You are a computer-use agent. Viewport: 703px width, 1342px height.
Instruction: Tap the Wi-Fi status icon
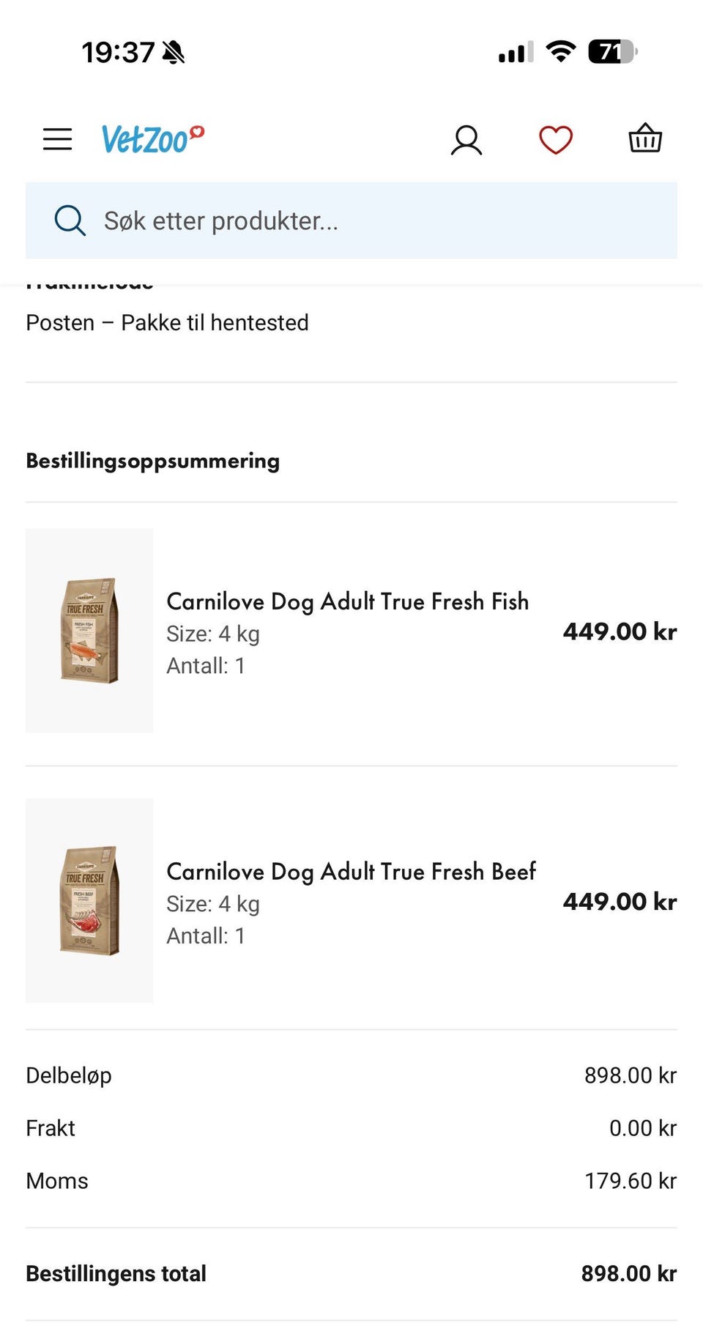(x=561, y=52)
